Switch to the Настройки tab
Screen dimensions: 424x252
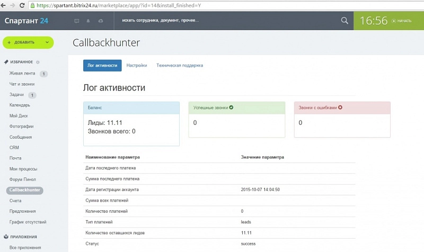(x=137, y=66)
